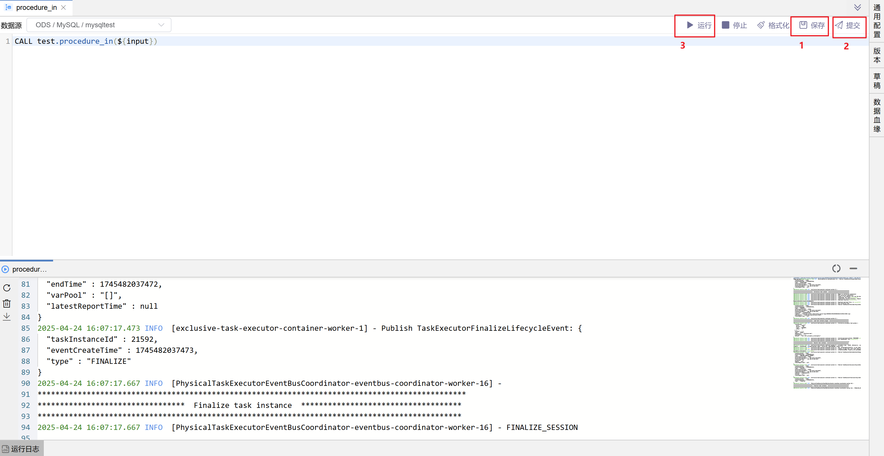Minimize the log panel with the dash icon

[x=854, y=268]
